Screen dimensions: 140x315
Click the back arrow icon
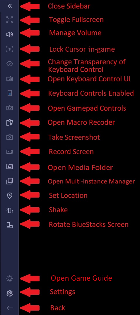pos(10,308)
